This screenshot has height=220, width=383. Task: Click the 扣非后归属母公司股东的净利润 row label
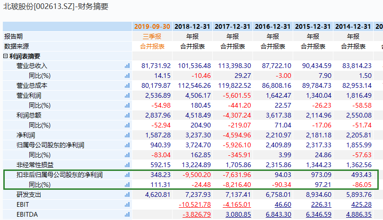tap(60, 175)
